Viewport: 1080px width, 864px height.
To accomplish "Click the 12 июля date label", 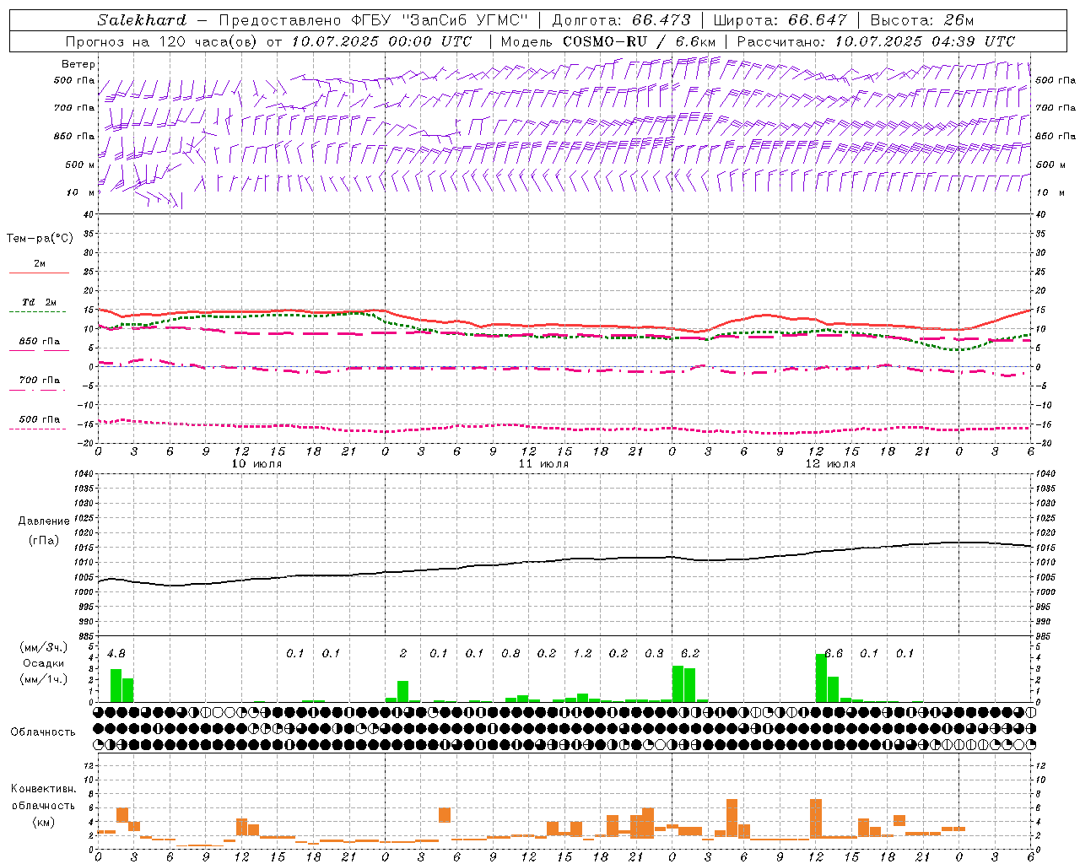I will click(x=830, y=464).
